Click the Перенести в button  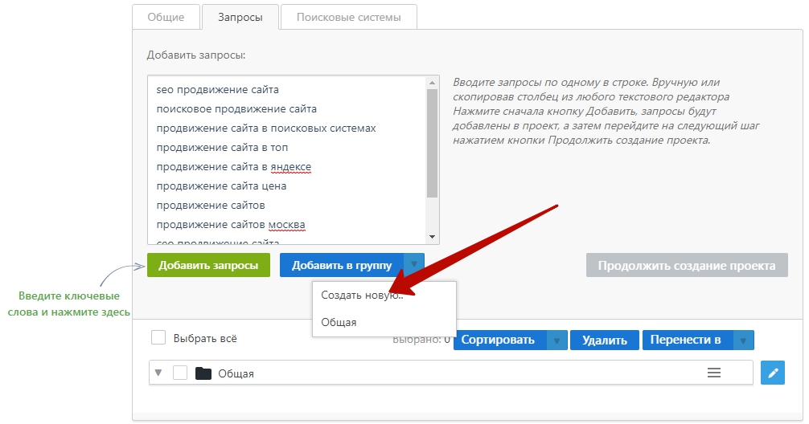tap(686, 340)
